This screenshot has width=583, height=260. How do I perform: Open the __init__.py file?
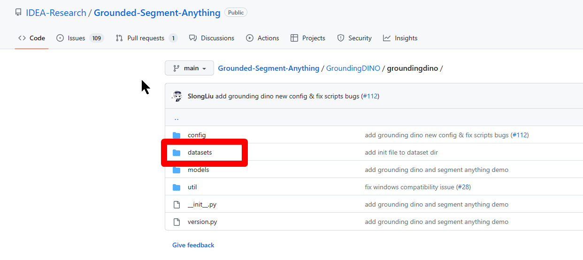[202, 204]
